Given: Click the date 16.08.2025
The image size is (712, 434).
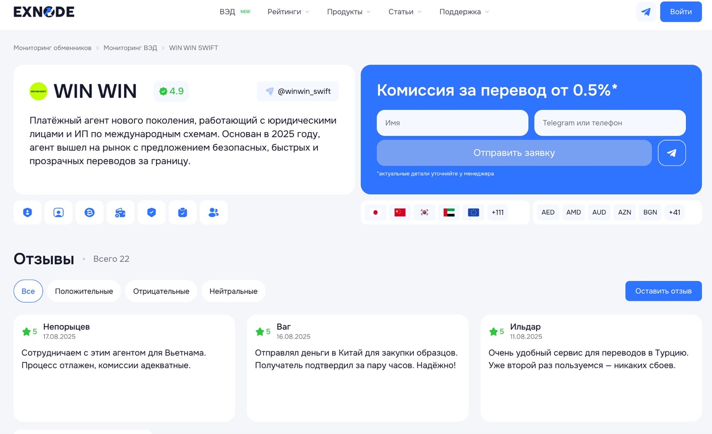Looking at the screenshot, I should pyautogui.click(x=293, y=337).
